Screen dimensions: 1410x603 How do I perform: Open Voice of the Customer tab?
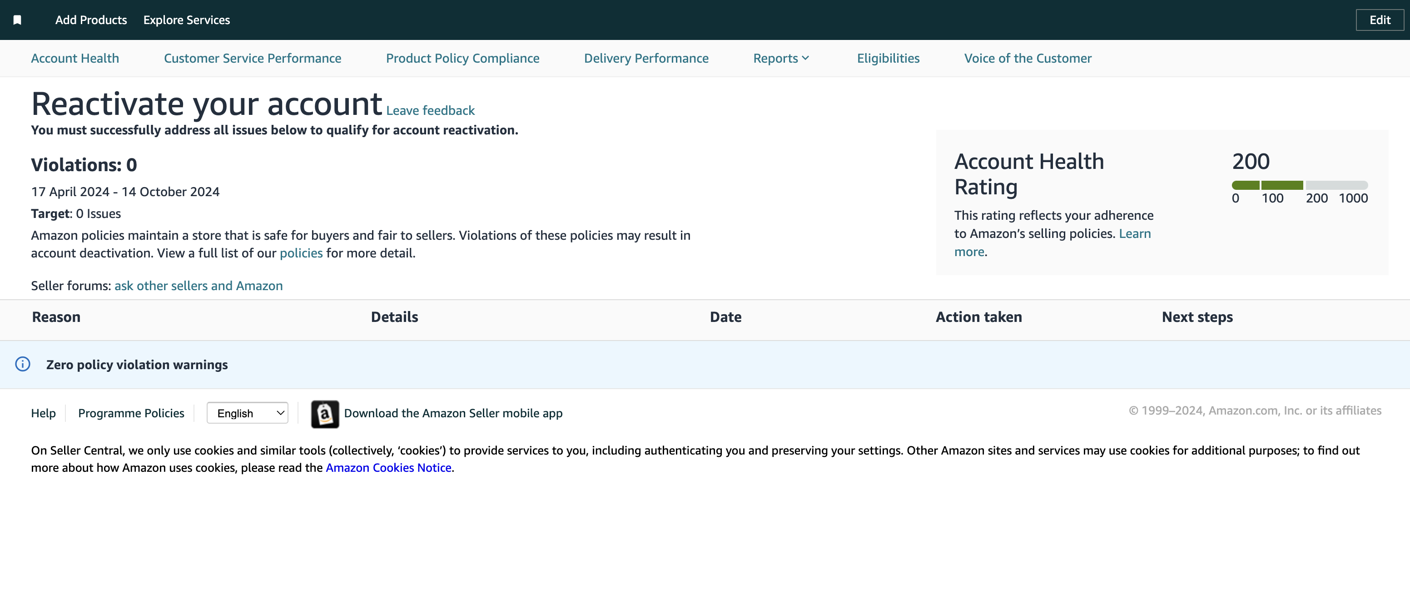click(1028, 58)
